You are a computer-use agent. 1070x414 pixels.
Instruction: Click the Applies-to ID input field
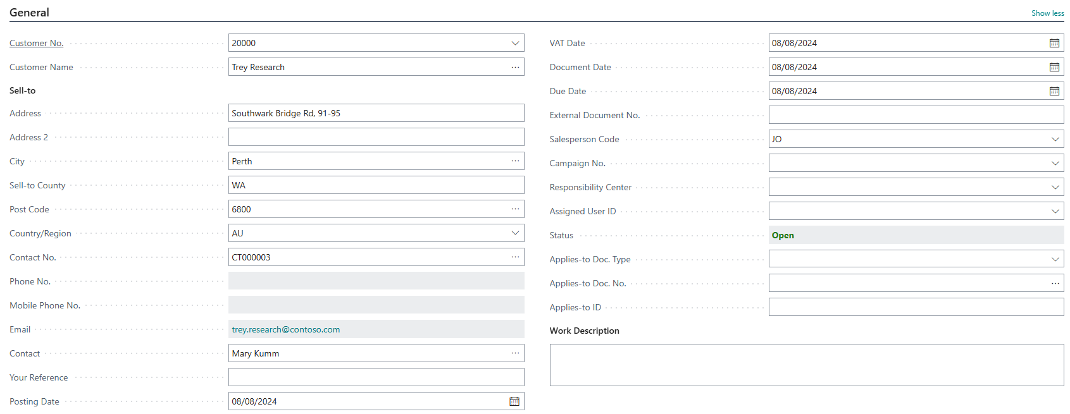[916, 307]
